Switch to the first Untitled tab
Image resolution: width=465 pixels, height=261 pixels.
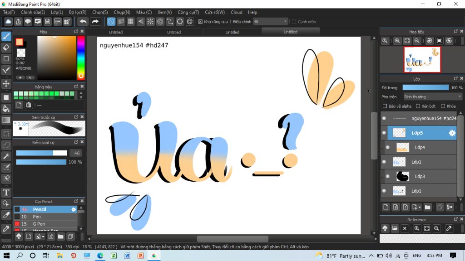pyautogui.click(x=116, y=32)
